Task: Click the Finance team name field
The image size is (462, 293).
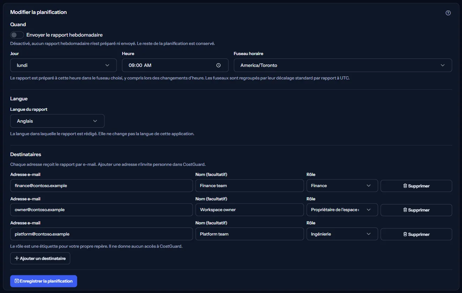Action: pyautogui.click(x=249, y=186)
